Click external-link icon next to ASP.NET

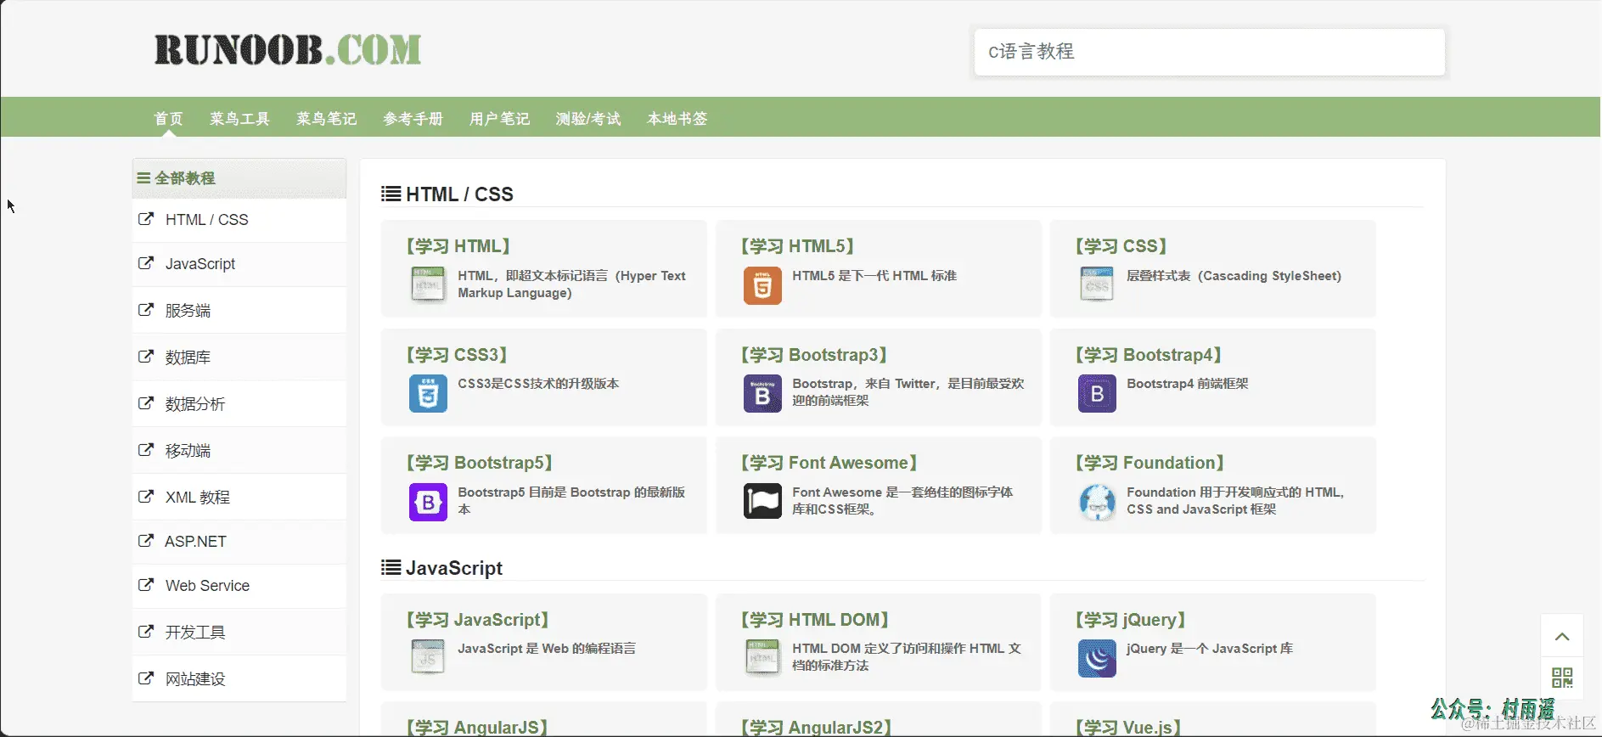click(146, 541)
